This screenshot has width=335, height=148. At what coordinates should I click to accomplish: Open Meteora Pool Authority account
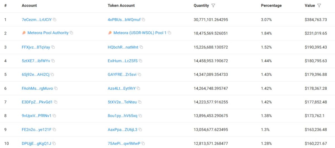pos(48,33)
